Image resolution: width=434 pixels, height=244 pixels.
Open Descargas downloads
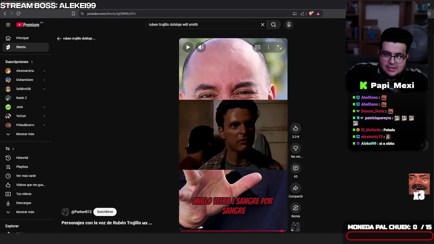coord(26,203)
